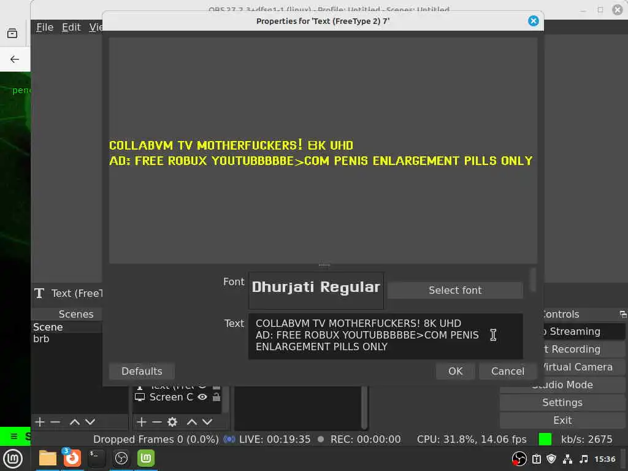This screenshot has height=471, width=628.
Task: Click the Dhurjati Regular font preview
Action: pos(316,290)
